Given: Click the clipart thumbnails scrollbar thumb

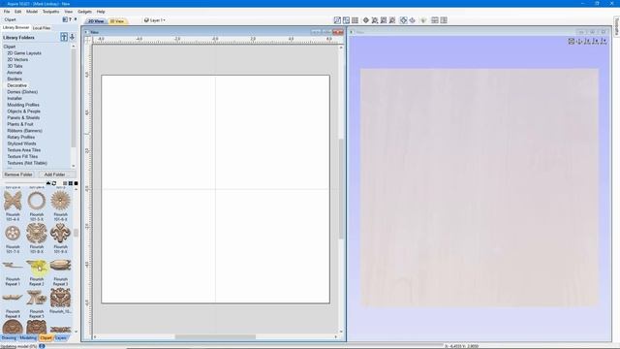Looking at the screenshot, I should tap(76, 233).
